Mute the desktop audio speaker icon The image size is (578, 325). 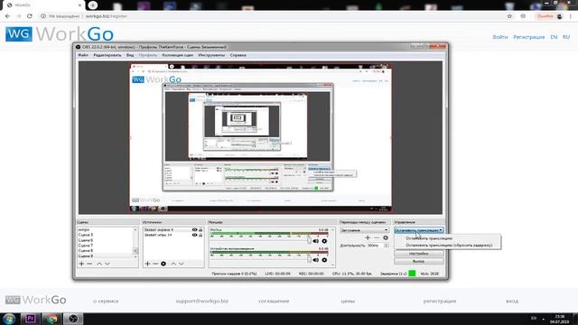pos(316,260)
